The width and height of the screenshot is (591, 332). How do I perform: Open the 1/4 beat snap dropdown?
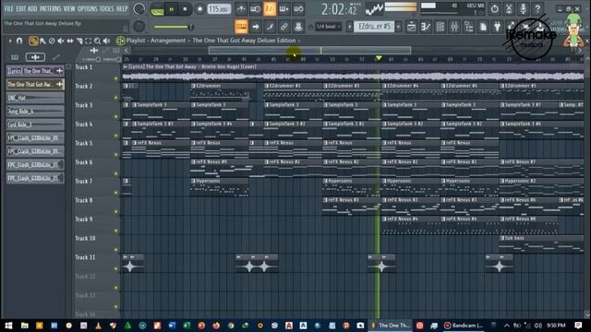328,27
